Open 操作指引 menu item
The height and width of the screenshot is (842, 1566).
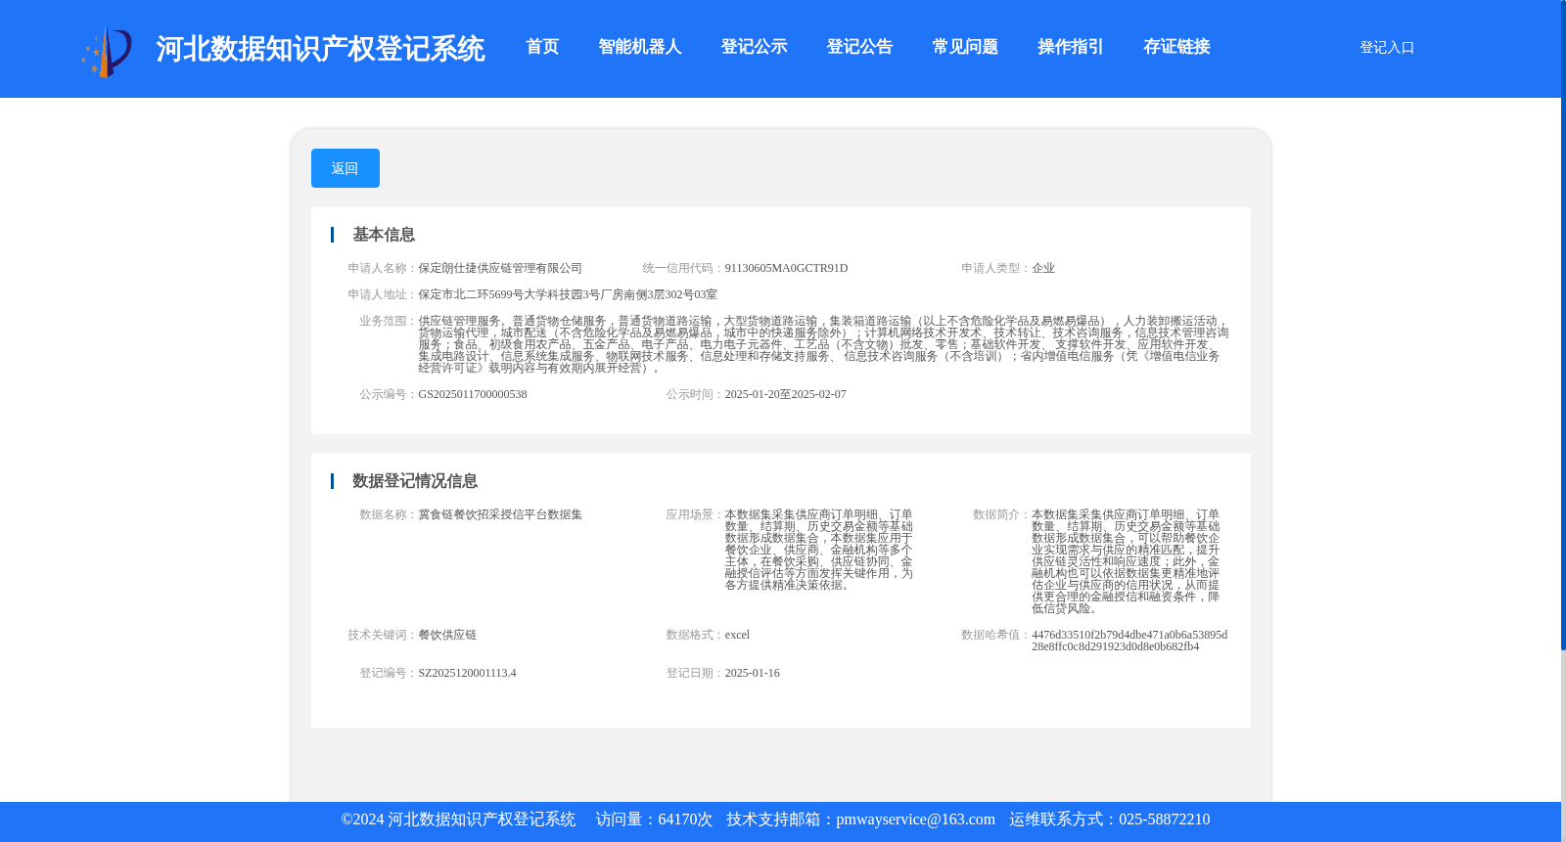coord(1071,47)
